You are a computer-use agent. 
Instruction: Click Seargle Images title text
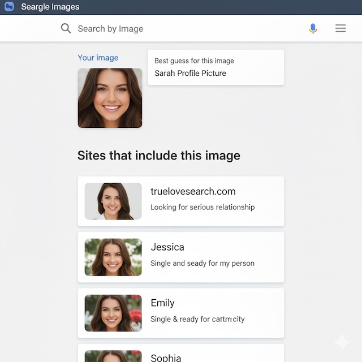coord(50,7)
